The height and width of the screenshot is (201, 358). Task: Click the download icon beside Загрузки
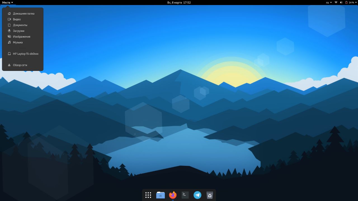point(9,31)
